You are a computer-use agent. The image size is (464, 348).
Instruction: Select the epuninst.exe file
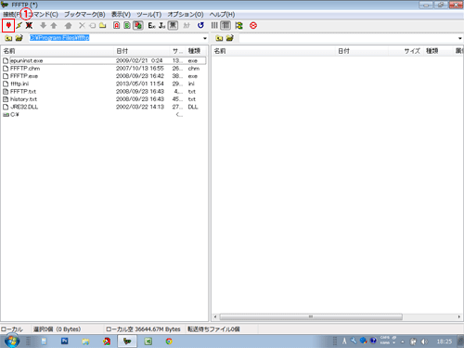coord(104,60)
